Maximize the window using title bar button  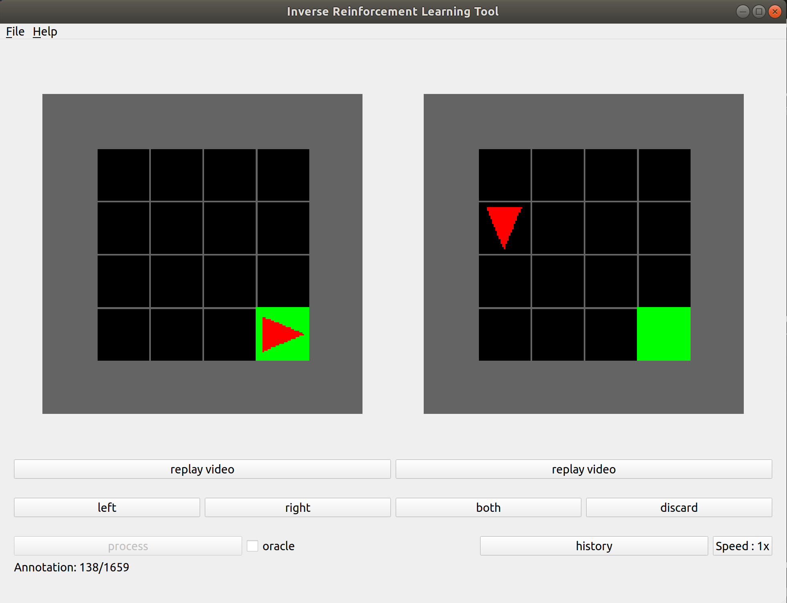[759, 12]
